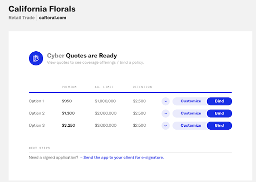Expand Option 1 details chevron
The image size is (256, 182).
(x=165, y=101)
